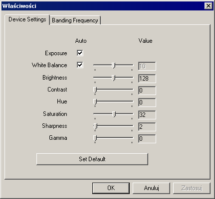Close the Właściwości dialog window

point(209,6)
